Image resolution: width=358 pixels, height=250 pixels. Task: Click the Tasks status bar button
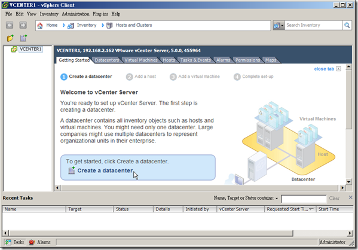[14, 242]
